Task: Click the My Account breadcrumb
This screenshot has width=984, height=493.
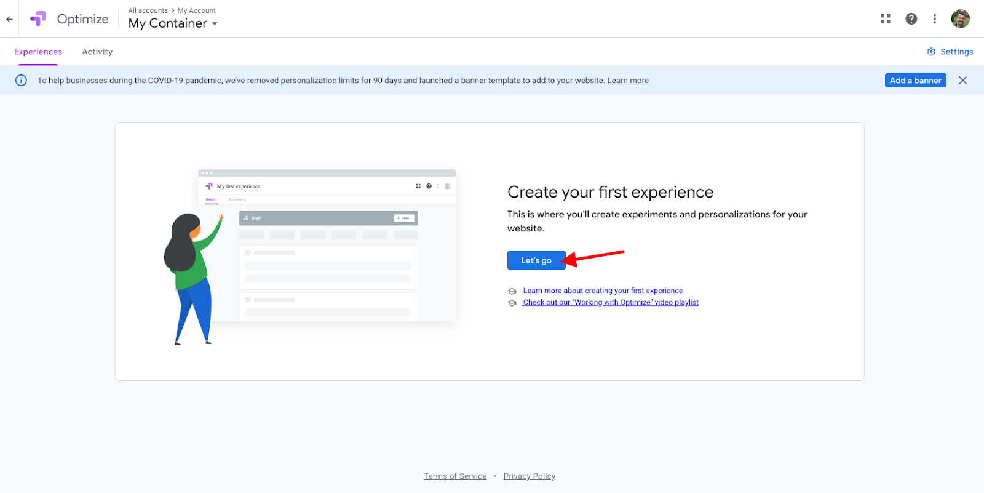Action: click(x=197, y=10)
